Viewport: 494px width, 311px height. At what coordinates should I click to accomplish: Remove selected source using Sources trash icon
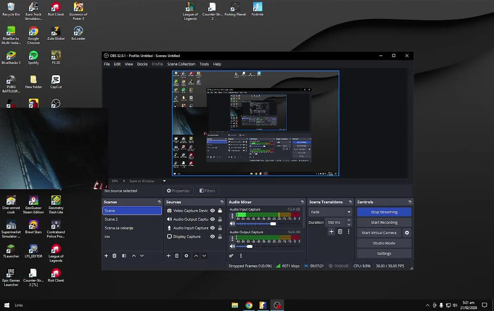(177, 256)
